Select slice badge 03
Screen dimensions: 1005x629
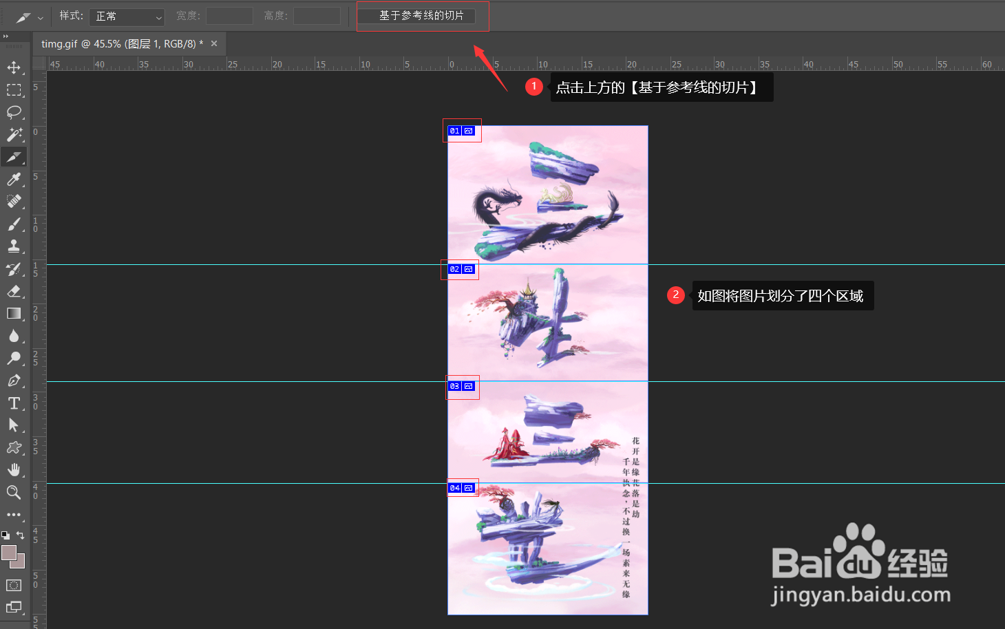coord(454,386)
